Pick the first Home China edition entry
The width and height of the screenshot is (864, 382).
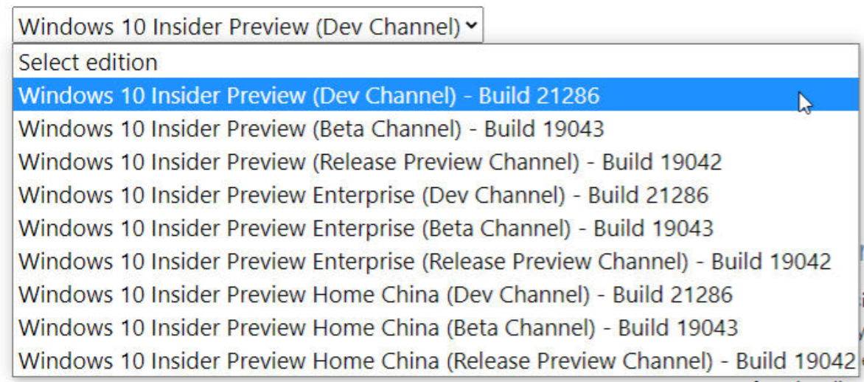click(375, 295)
